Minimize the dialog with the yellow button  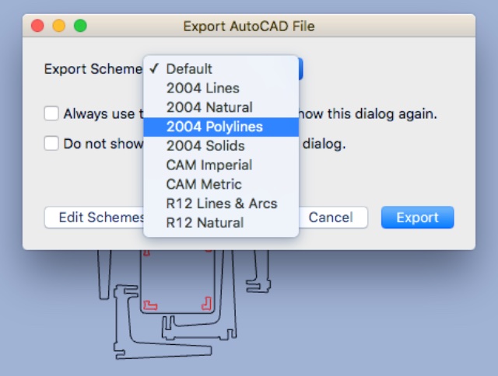[59, 26]
